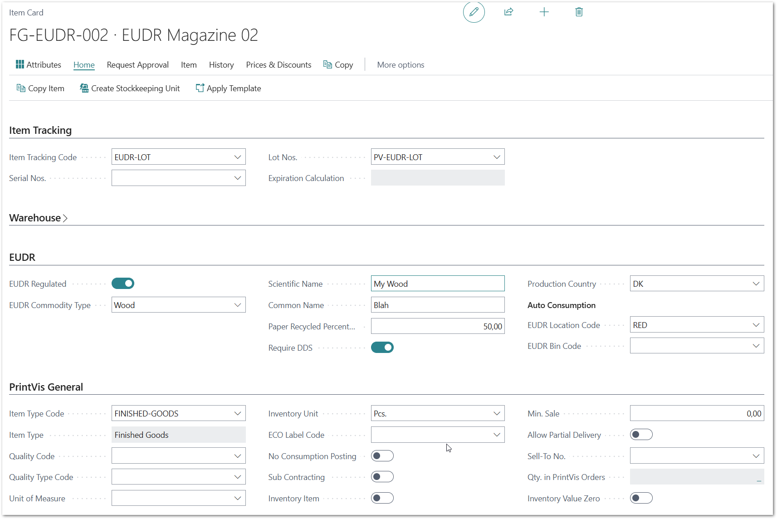This screenshot has height=519, width=777.
Task: Open Attributes via the grid icon
Action: pos(20,64)
